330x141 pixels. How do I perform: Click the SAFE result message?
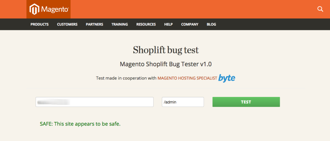click(80, 124)
